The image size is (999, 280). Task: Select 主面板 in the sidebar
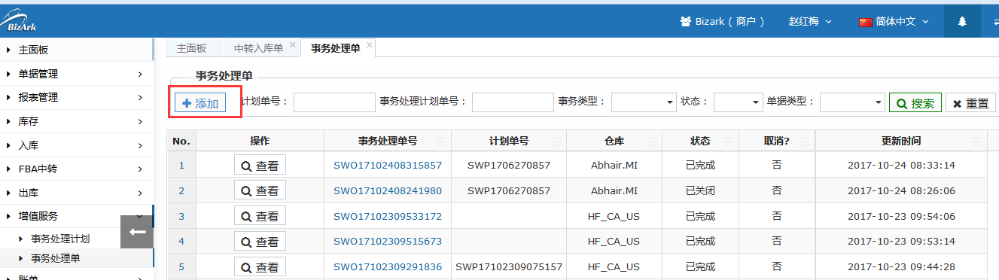[x=76, y=50]
